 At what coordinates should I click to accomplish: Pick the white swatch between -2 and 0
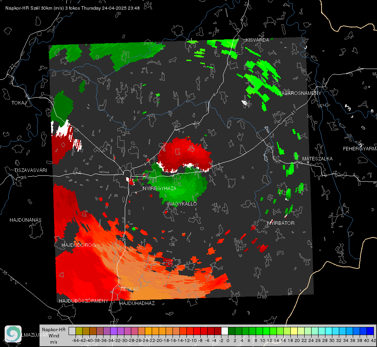(x=225, y=331)
